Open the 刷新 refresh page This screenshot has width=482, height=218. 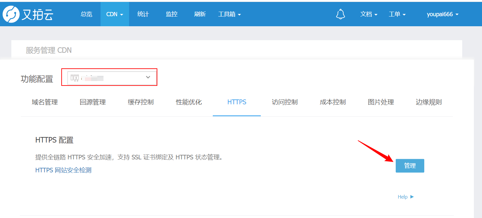click(200, 14)
